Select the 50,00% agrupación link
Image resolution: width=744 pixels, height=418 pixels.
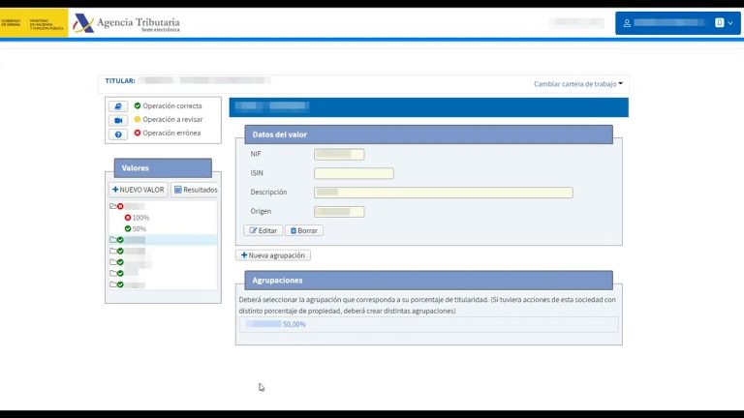[x=294, y=325]
